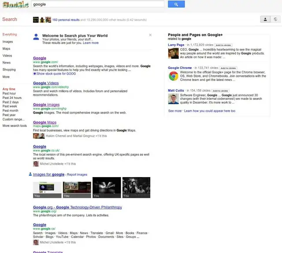Open second image thumbnail with dark red page
This screenshot has height=253, width=282.
pyautogui.click(x=77, y=190)
